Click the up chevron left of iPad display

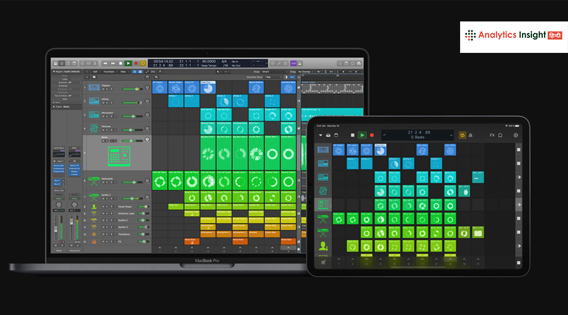pyautogui.click(x=384, y=135)
